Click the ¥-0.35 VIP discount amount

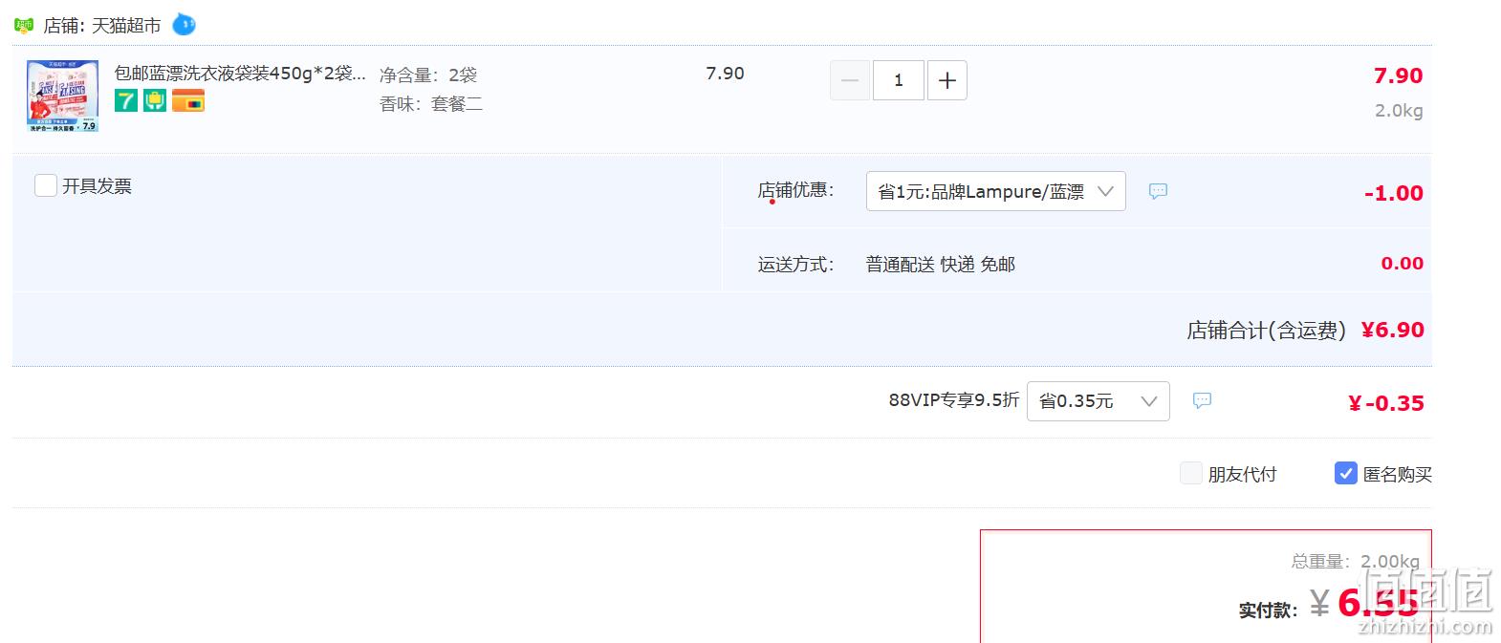coord(1386,403)
